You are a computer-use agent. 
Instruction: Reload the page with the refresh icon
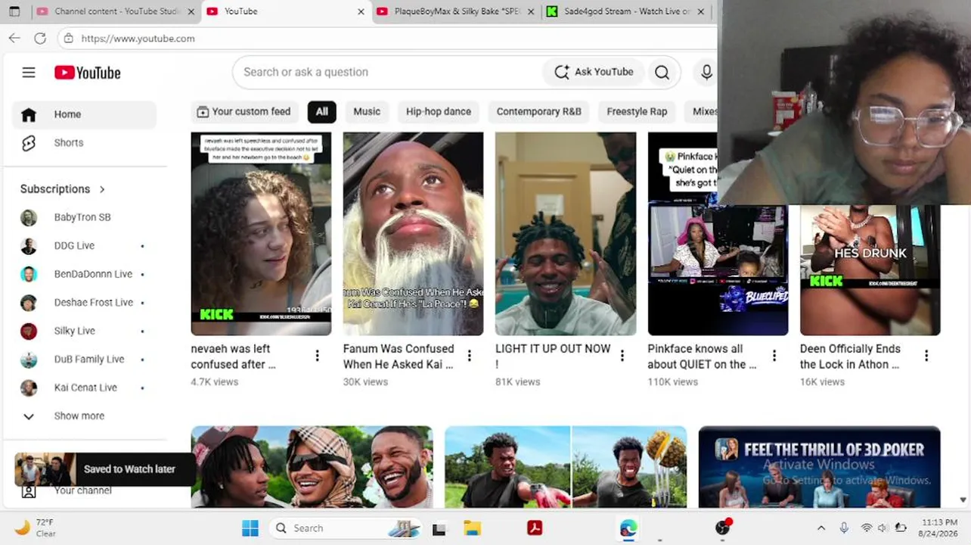point(40,38)
